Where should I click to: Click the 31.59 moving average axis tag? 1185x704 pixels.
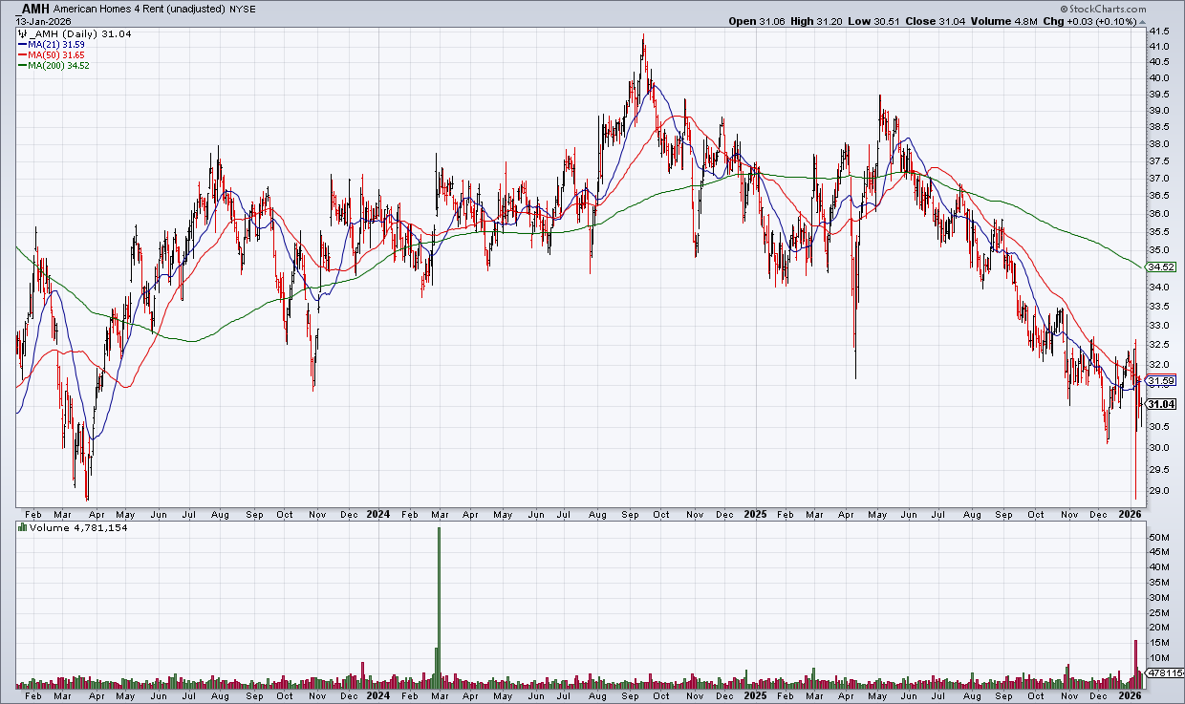pyautogui.click(x=1160, y=381)
